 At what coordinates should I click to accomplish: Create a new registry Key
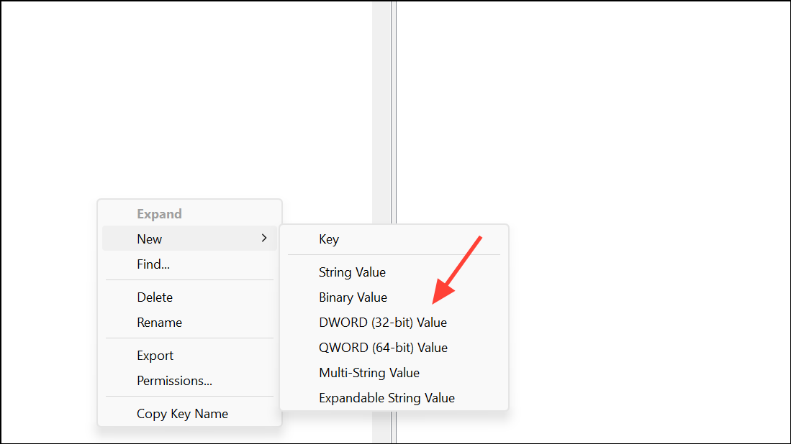click(329, 239)
